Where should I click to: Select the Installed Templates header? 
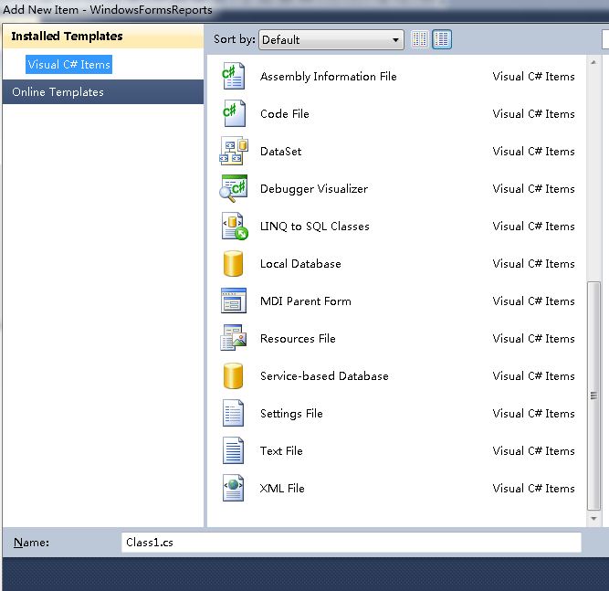point(103,37)
